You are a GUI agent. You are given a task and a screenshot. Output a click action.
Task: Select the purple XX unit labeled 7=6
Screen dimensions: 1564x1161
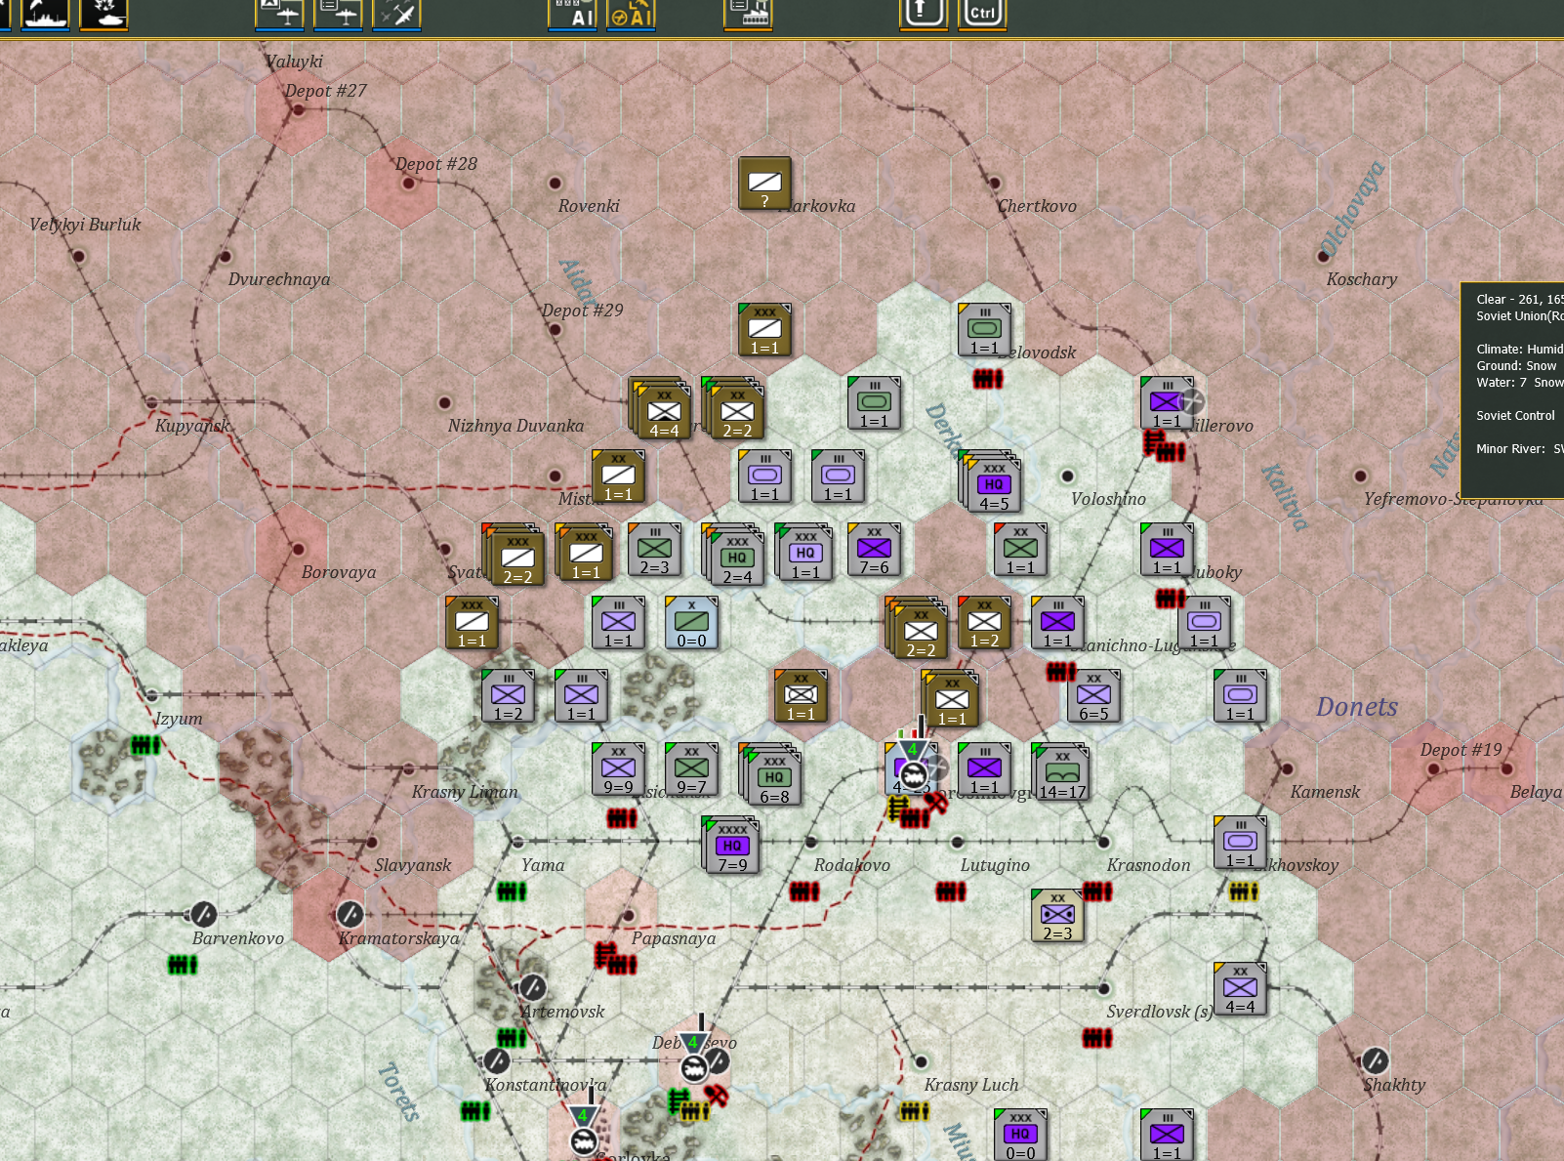874,550
